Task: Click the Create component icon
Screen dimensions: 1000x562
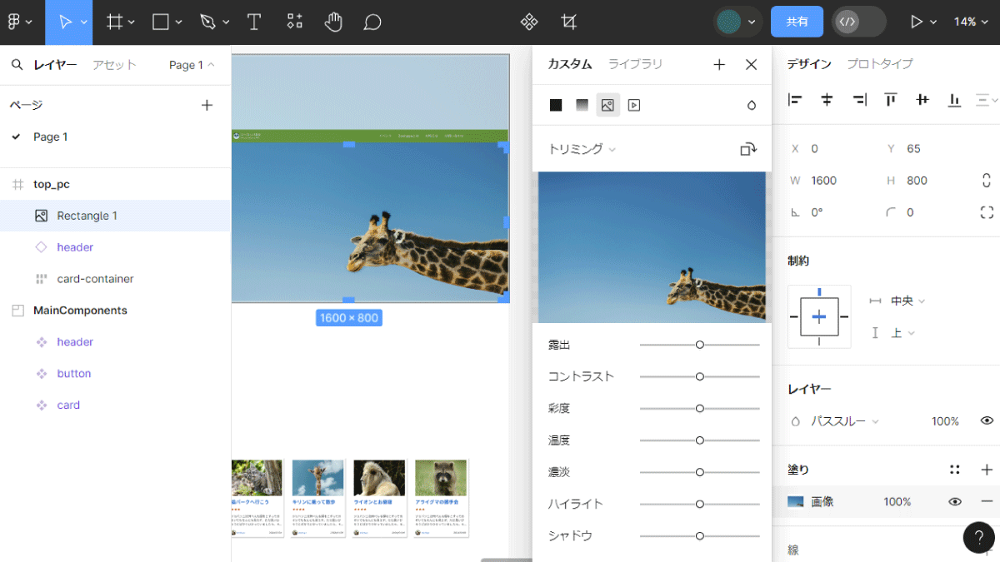Action: (529, 22)
